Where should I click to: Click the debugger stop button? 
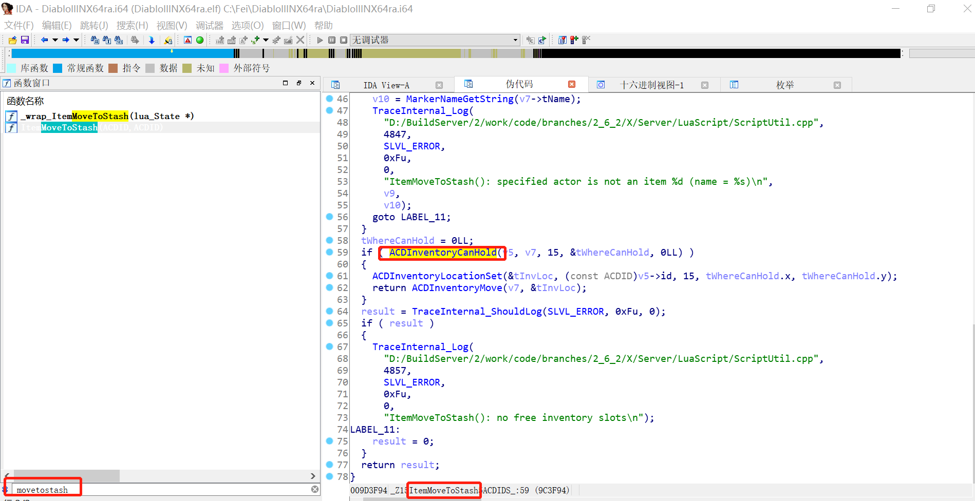pos(344,40)
